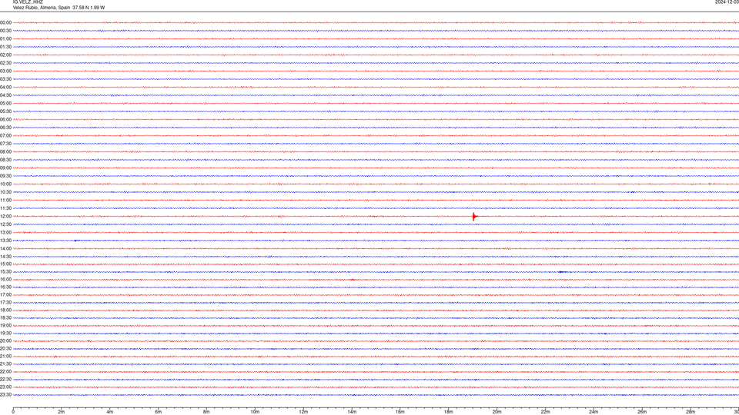Click the 03:00 trace label
The image size is (739, 415).
pos(5,71)
